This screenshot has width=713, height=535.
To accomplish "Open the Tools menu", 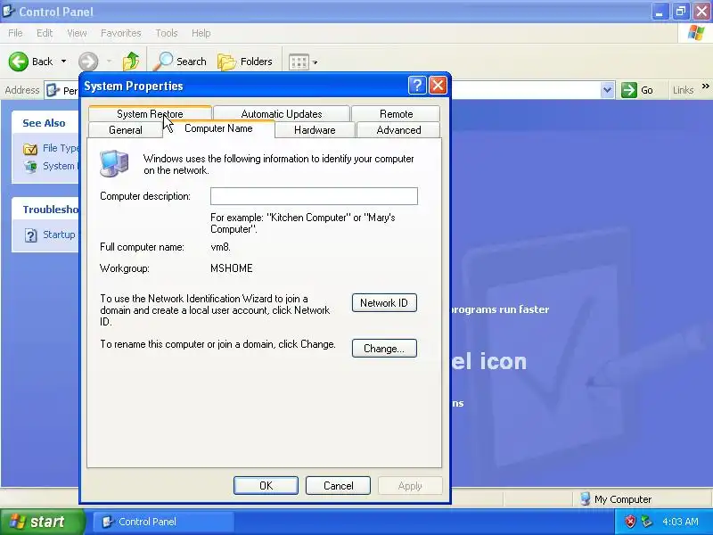I will click(x=167, y=33).
